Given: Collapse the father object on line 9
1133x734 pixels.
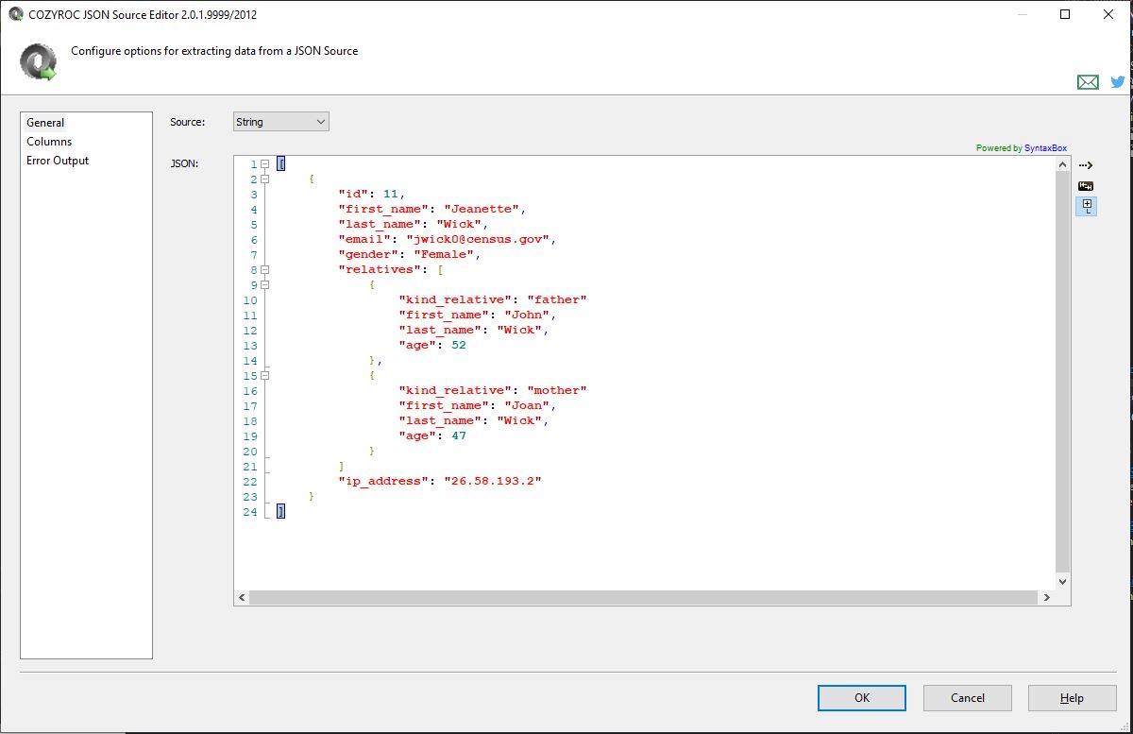Looking at the screenshot, I should [x=265, y=285].
